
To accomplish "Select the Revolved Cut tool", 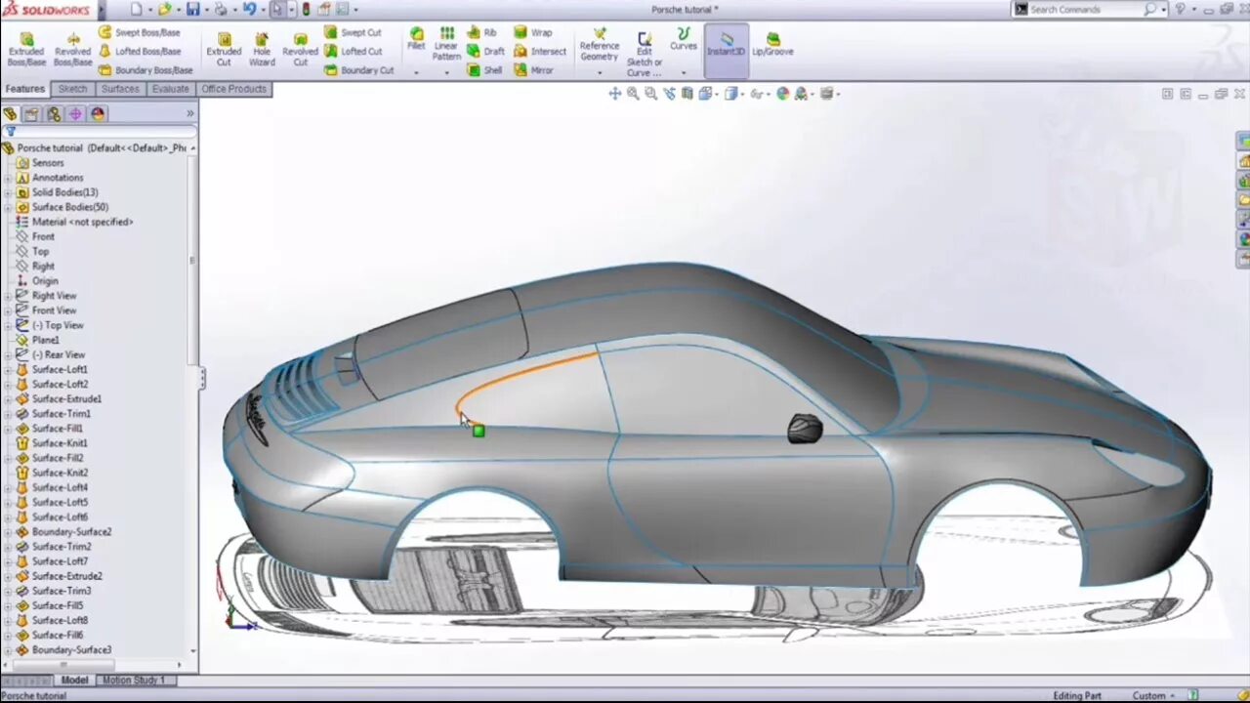I will [x=300, y=49].
